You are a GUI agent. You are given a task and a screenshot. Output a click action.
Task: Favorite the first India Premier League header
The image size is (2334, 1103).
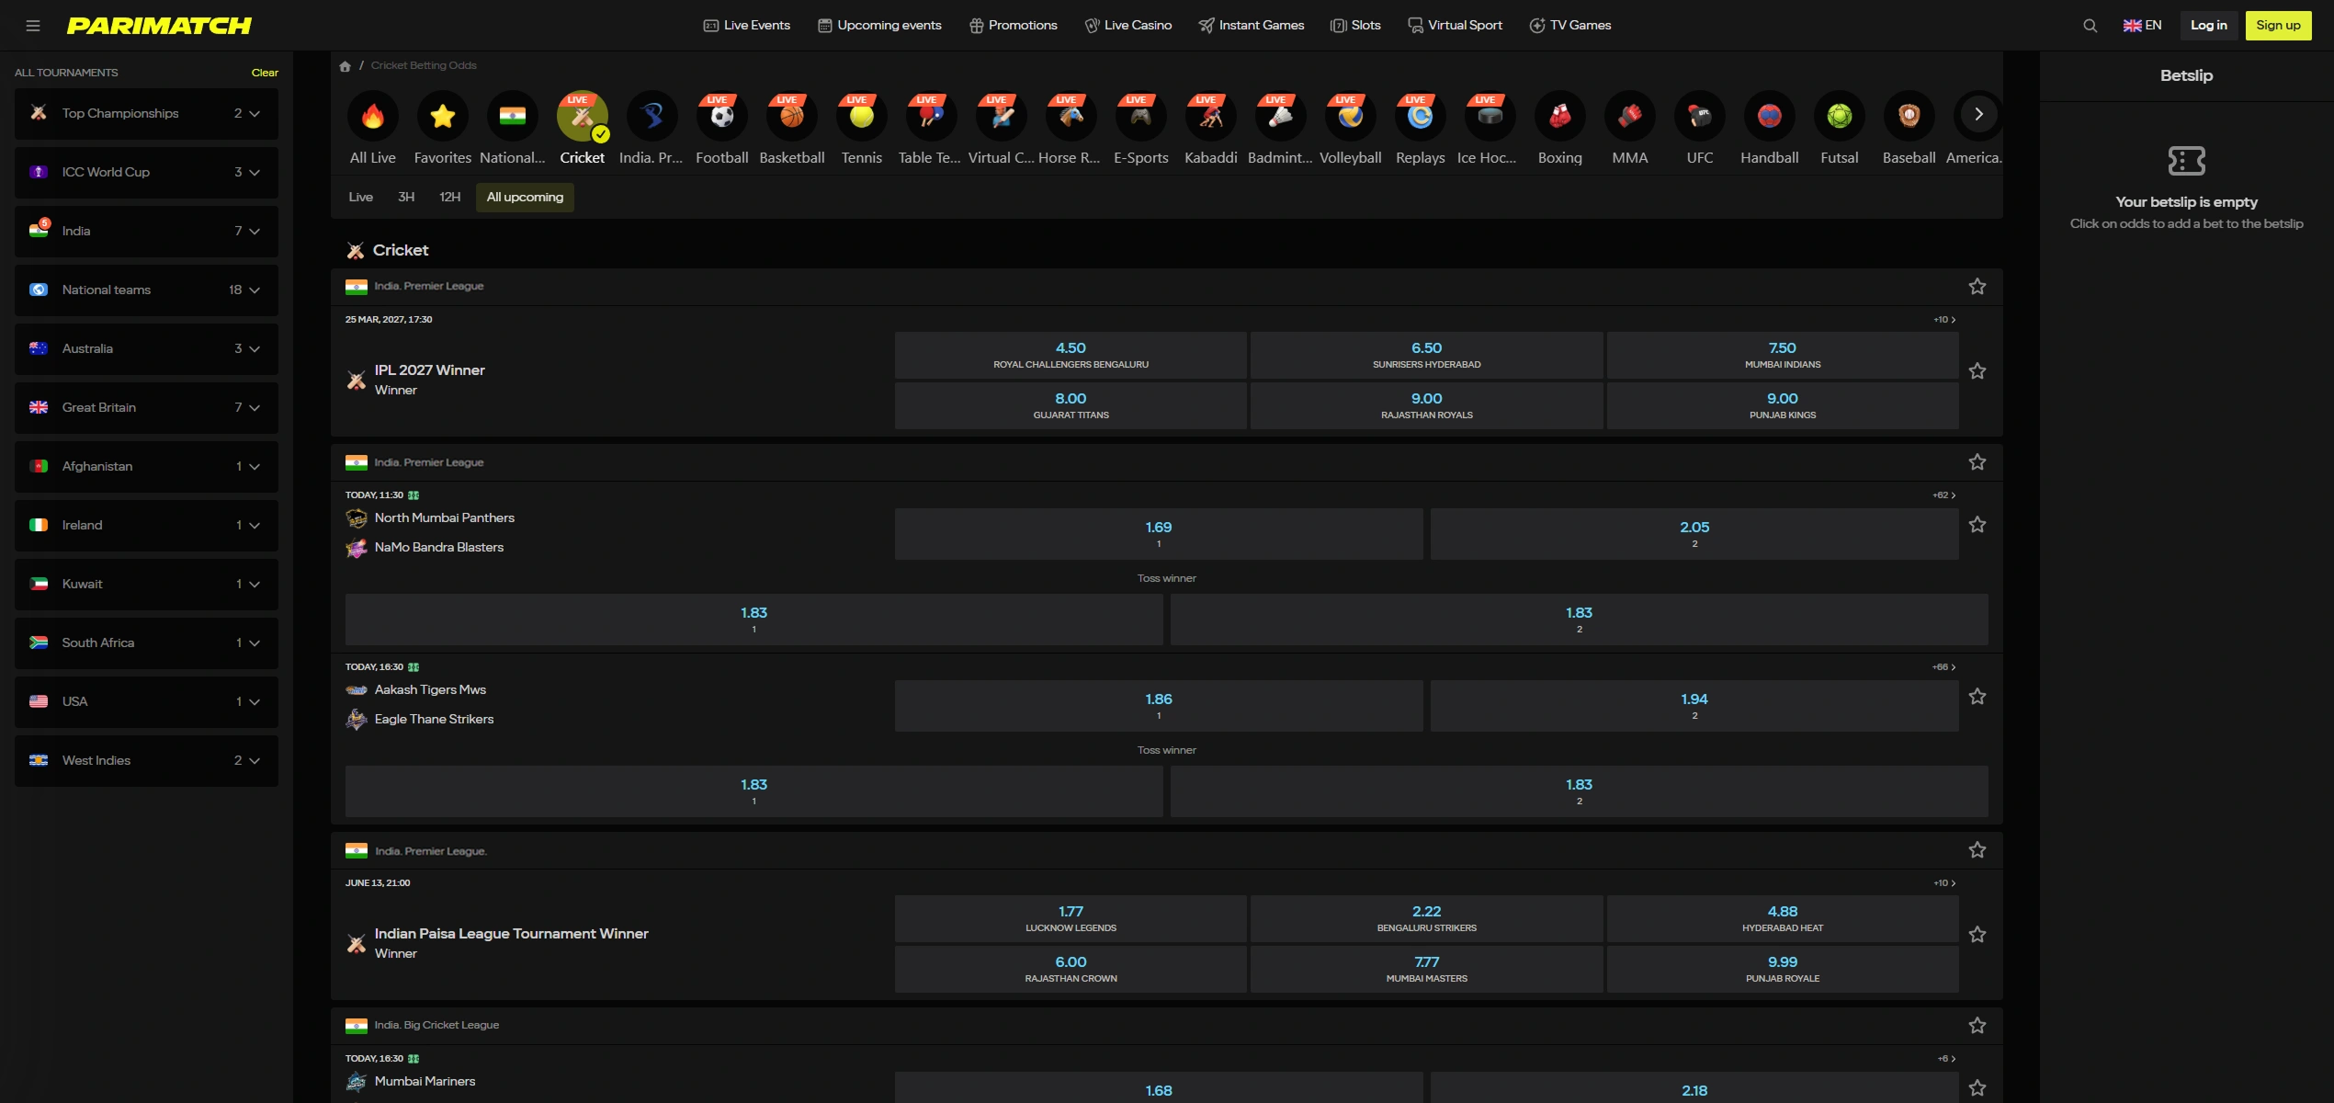point(1977,287)
